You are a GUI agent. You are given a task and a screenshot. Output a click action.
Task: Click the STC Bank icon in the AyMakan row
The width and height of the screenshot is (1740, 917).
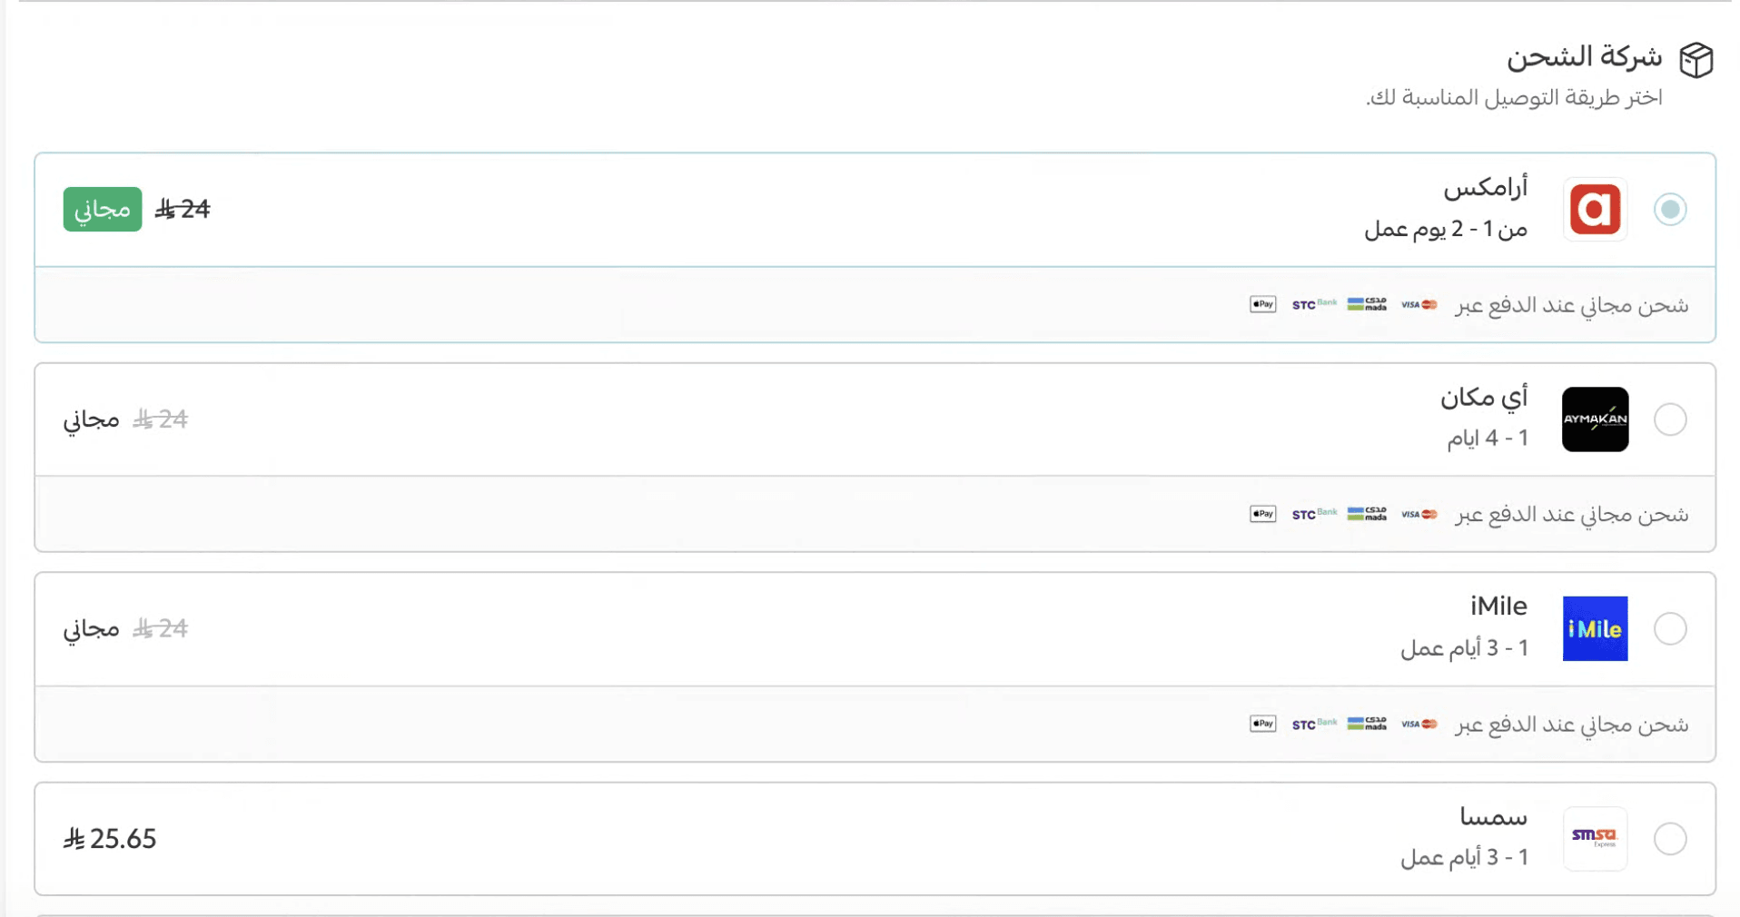click(x=1314, y=514)
